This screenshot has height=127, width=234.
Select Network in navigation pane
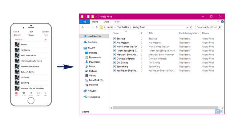pos(90,91)
